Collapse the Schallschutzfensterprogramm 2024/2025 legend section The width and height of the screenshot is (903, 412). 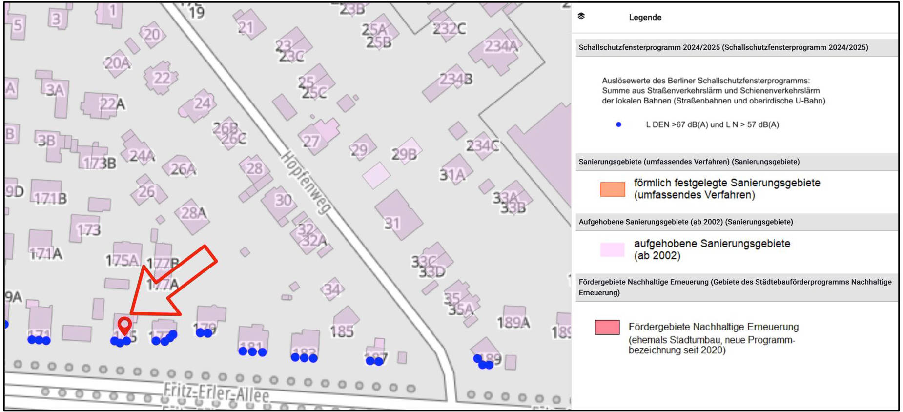pyautogui.click(x=723, y=47)
